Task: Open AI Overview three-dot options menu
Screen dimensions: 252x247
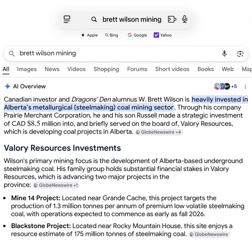Action: tap(245, 87)
